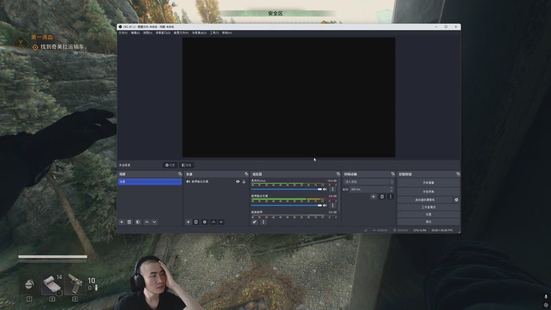Open source properties gear icon
The image size is (551, 310).
[205, 222]
